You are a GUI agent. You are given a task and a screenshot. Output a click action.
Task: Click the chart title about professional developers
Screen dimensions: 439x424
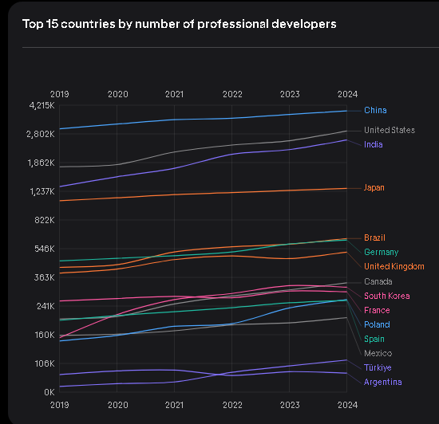(x=179, y=25)
